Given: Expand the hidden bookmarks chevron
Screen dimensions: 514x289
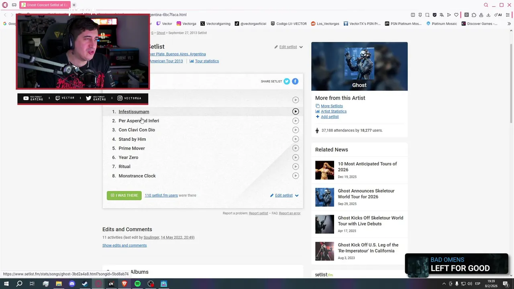Looking at the screenshot, I should pyautogui.click(x=509, y=24).
